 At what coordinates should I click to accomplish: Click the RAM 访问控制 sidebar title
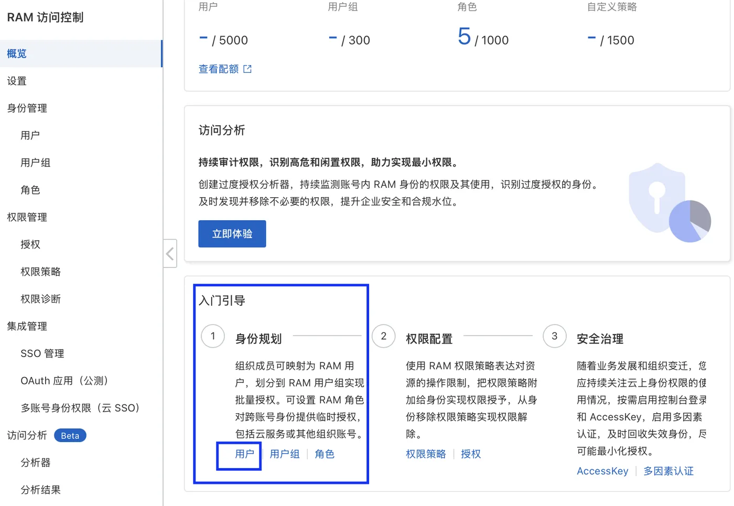click(45, 17)
